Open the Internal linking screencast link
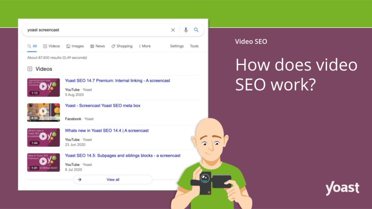The image size is (372, 209). 117,81
